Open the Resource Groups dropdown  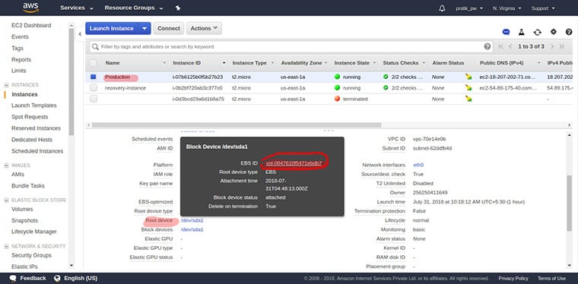(x=134, y=8)
